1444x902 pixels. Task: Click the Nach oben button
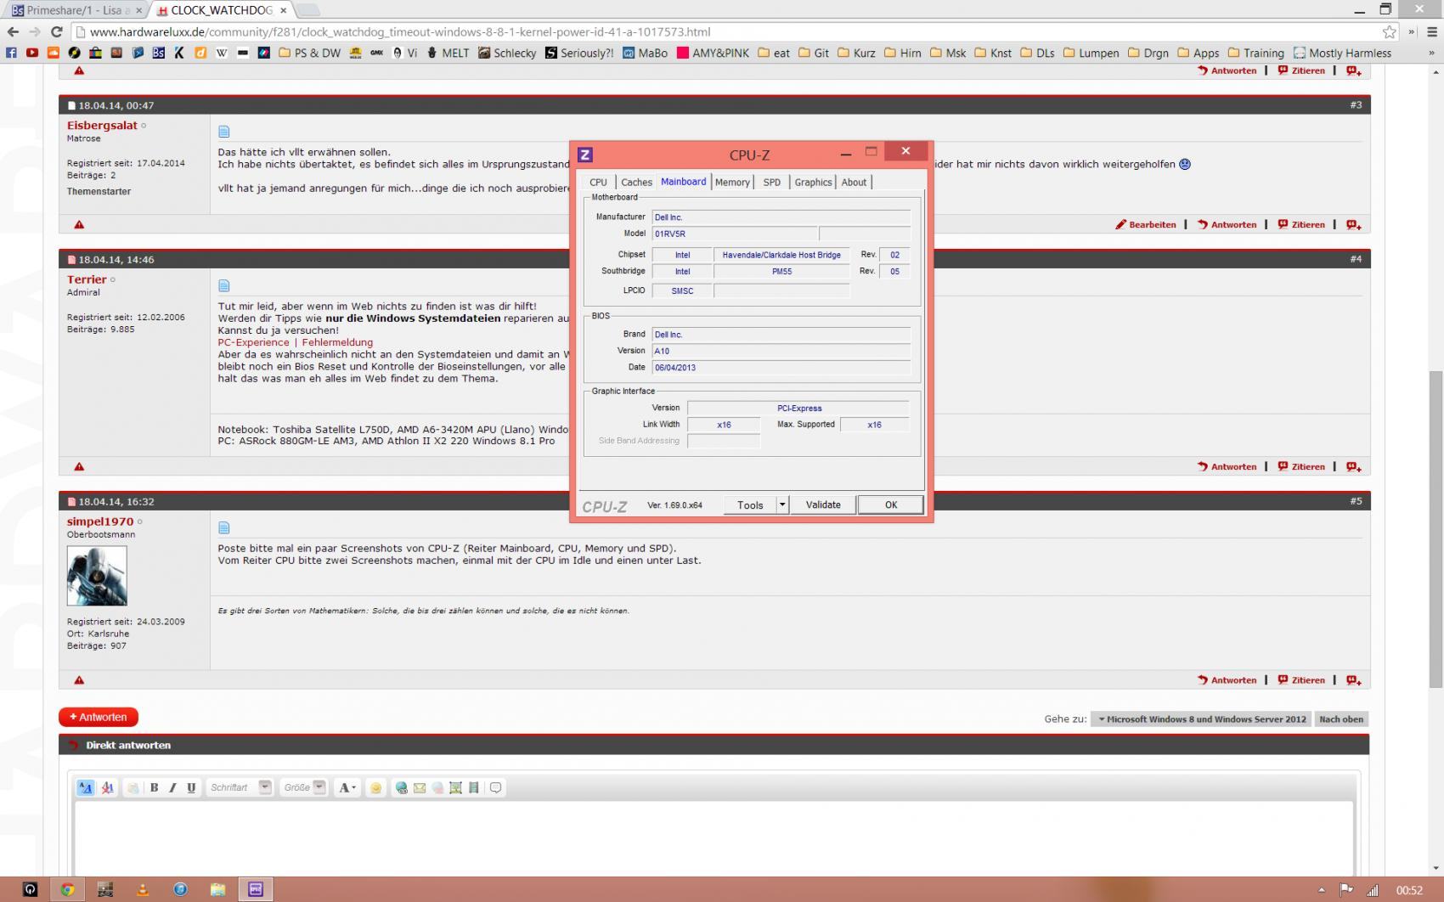point(1341,719)
